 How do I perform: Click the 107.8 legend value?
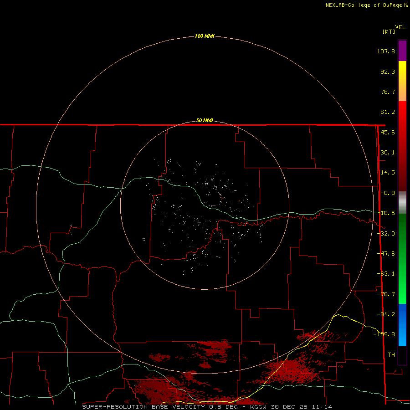[386, 51]
